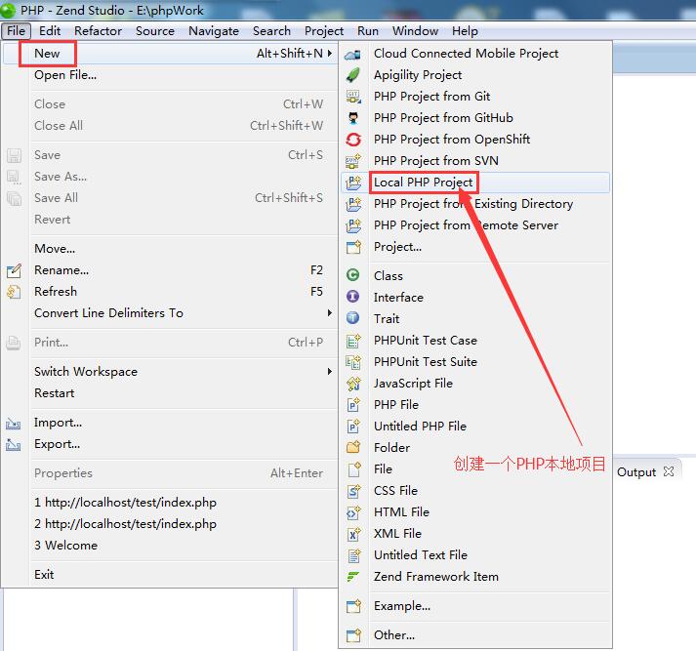This screenshot has height=651, width=696.
Task: Open the Run menu
Action: click(x=368, y=31)
